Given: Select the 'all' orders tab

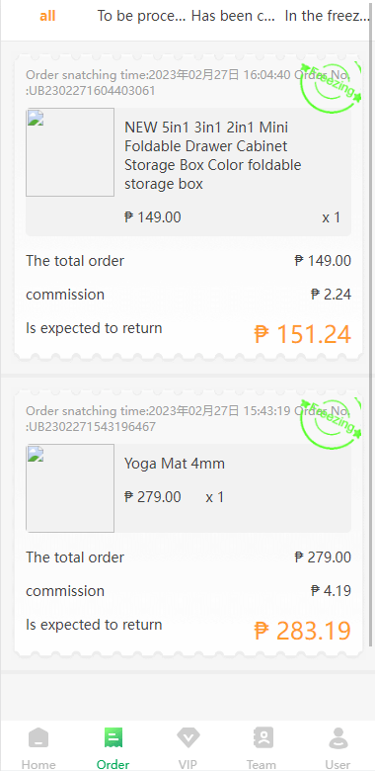Looking at the screenshot, I should (47, 16).
